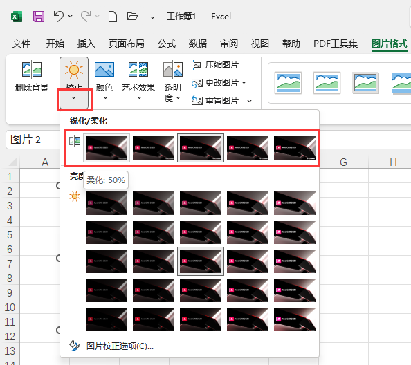Click the Name Box showing 图片 2
This screenshot has width=411, height=365.
pos(33,140)
